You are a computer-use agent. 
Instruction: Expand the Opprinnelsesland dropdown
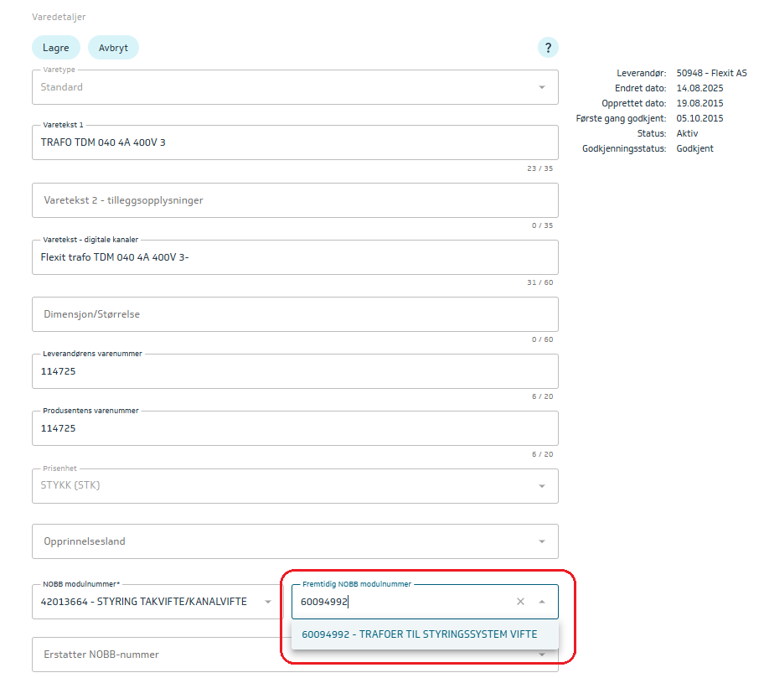point(541,541)
